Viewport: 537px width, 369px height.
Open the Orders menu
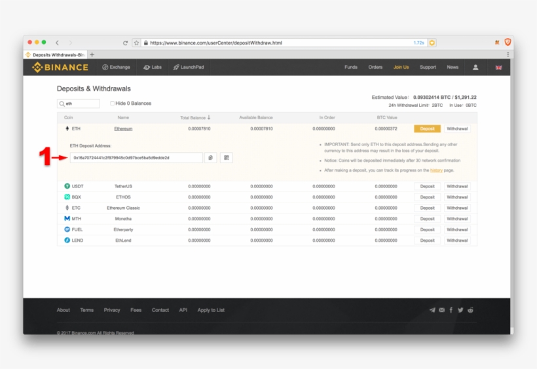tap(375, 67)
